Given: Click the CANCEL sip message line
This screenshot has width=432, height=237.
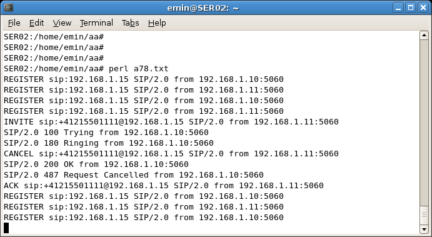Looking at the screenshot, I should tap(171, 154).
